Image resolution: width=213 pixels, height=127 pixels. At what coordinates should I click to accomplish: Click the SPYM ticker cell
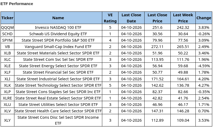pos(7,40)
